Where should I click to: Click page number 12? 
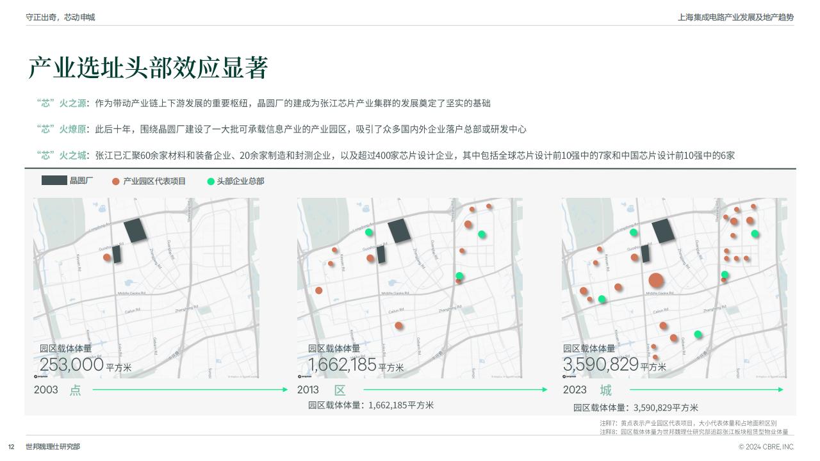(x=11, y=447)
